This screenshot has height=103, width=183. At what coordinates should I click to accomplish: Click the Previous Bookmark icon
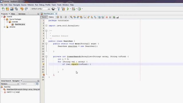tap(88, 17)
